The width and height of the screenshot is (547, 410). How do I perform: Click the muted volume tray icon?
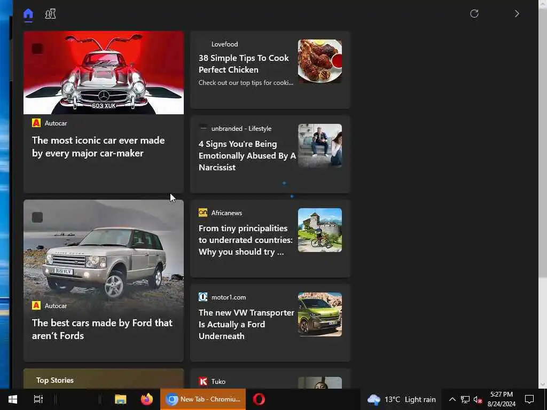click(478, 399)
